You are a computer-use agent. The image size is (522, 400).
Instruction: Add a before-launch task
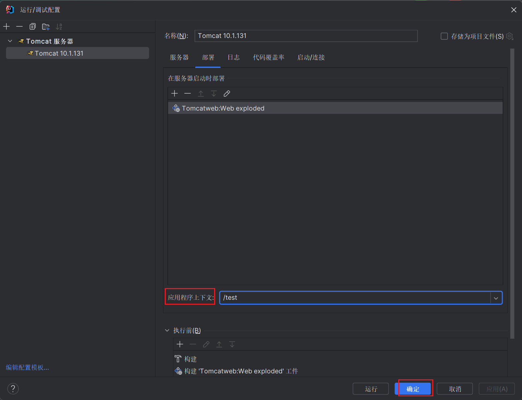(180, 344)
